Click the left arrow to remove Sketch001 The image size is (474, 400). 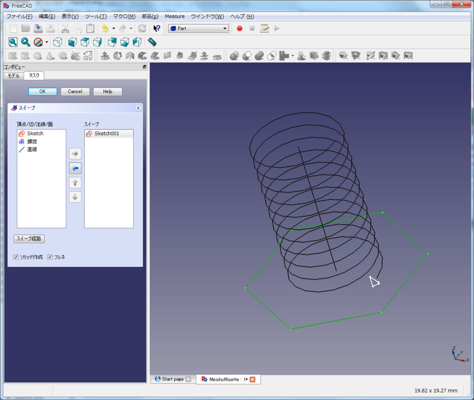pyautogui.click(x=75, y=168)
